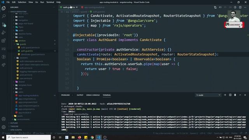This screenshot has height=140, width=249.
Task: Open the OUTPUT panel tab
Action: point(80,95)
